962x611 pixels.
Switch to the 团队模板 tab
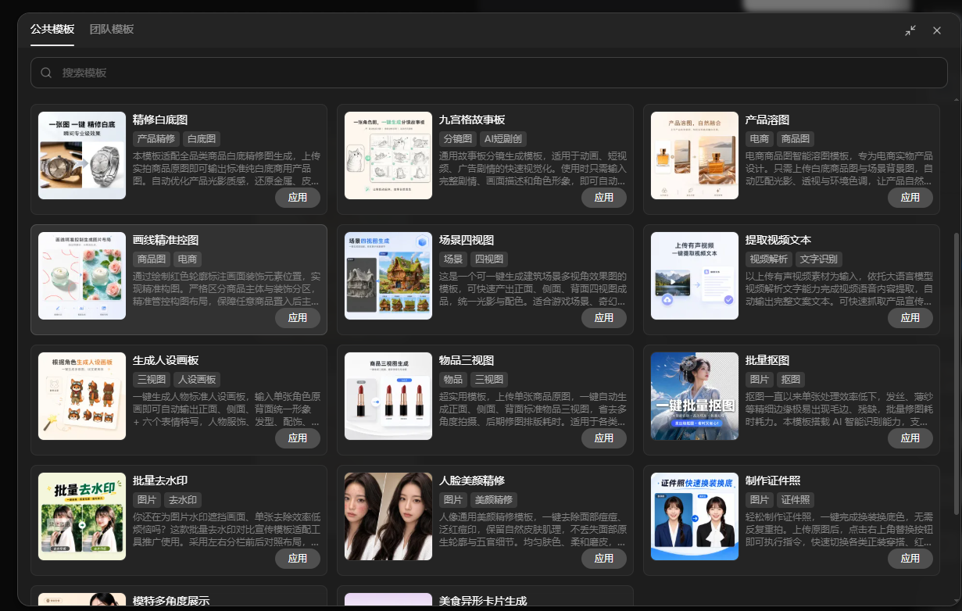point(112,29)
